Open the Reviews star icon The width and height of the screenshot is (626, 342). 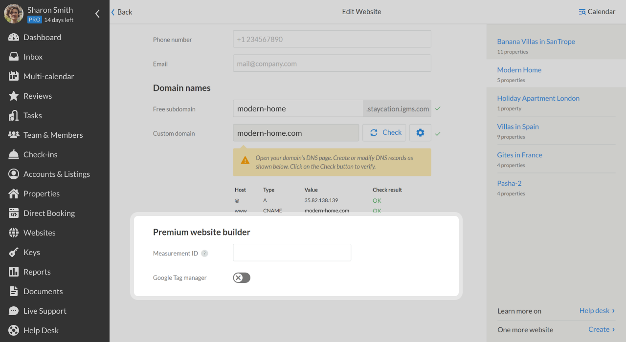[x=14, y=96]
